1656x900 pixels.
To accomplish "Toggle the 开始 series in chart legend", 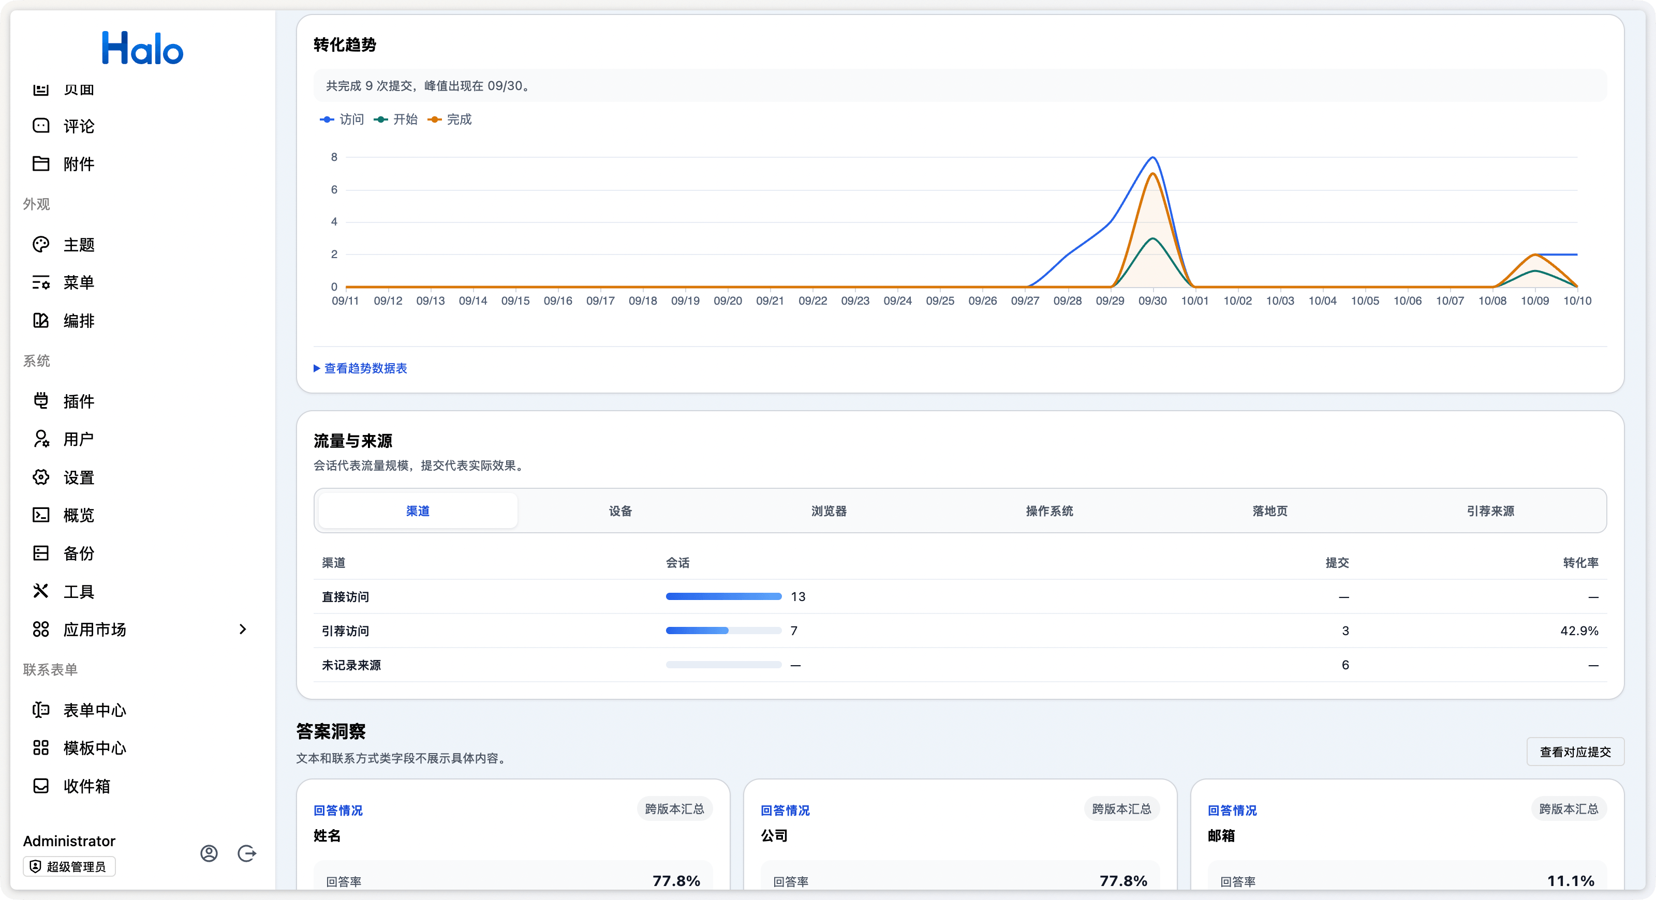I will [395, 119].
